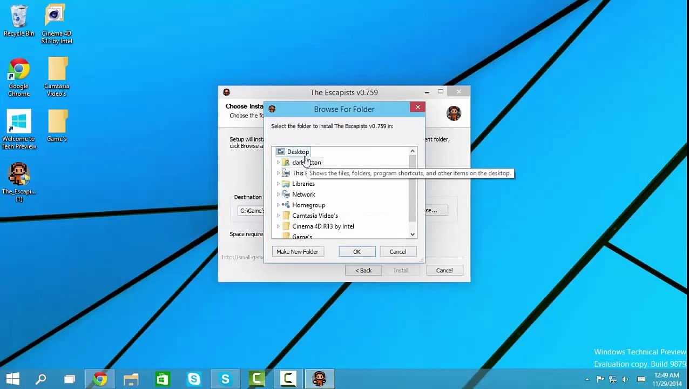Cancel the Browse For Folder dialog

398,252
